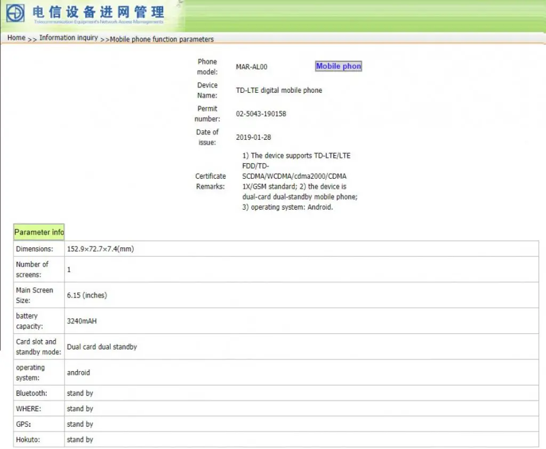Viewport: 546px width, 449px height.
Task: Click the Bluetooth row label
Action: click(31, 393)
